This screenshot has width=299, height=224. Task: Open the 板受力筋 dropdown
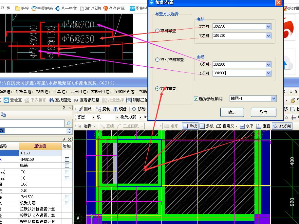pyautogui.click(x=140, y=117)
